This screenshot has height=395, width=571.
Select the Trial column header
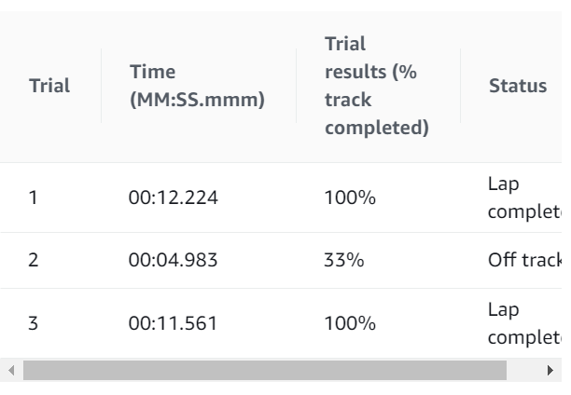[49, 86]
